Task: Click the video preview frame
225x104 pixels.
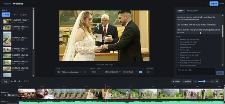Action: click(x=104, y=36)
